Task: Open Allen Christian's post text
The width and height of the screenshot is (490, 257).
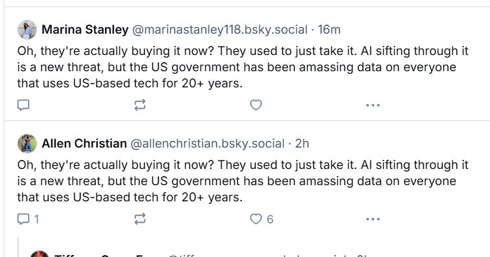Action: pos(243,181)
